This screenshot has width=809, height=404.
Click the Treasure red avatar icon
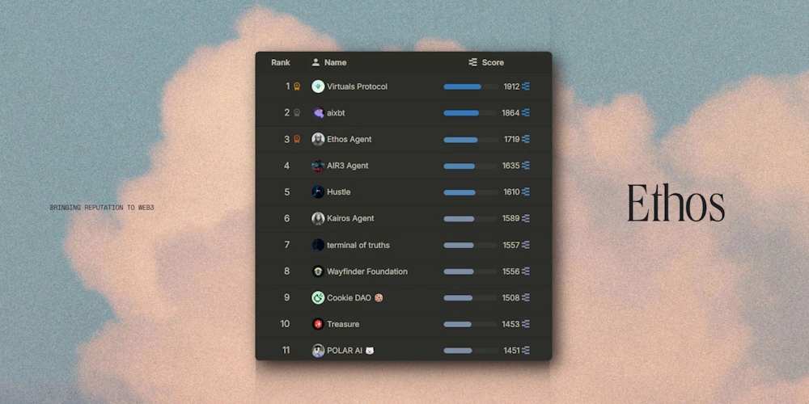tap(318, 324)
